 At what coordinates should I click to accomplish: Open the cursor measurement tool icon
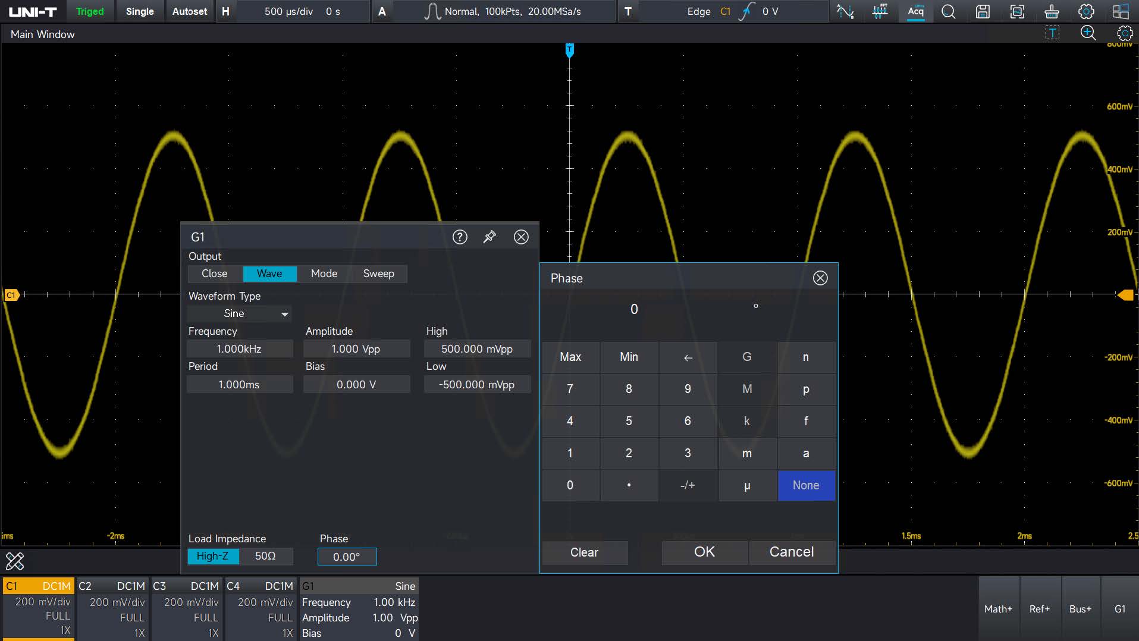click(845, 11)
